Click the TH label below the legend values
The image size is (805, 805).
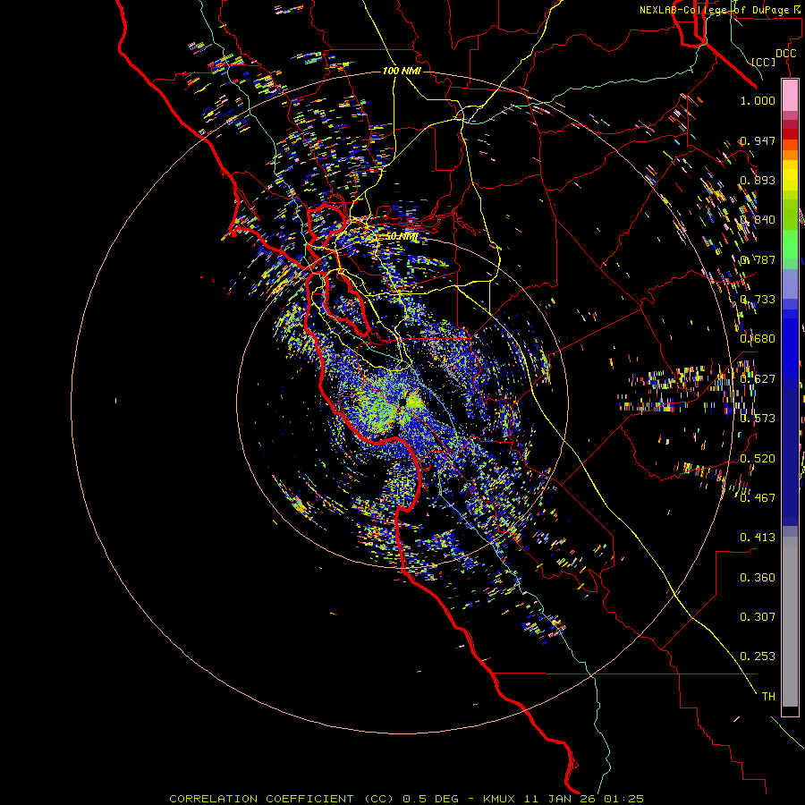[768, 697]
